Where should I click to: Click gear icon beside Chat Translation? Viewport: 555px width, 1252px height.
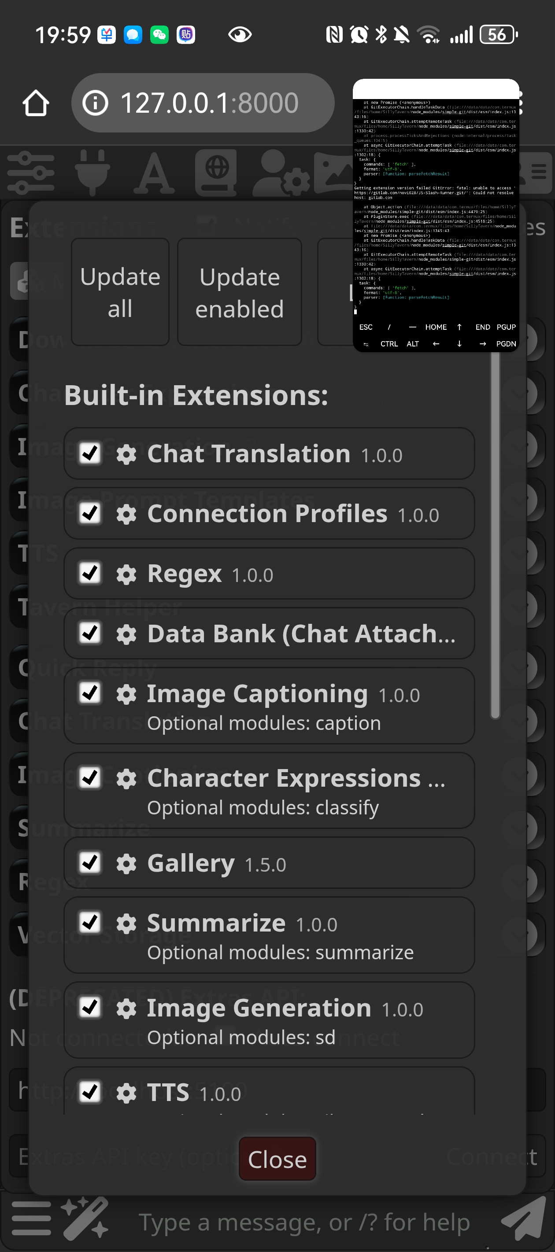click(x=126, y=454)
